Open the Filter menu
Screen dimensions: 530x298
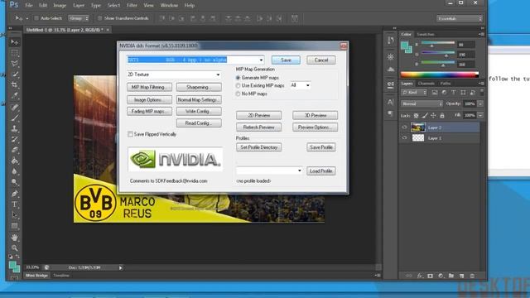pyautogui.click(x=132, y=6)
